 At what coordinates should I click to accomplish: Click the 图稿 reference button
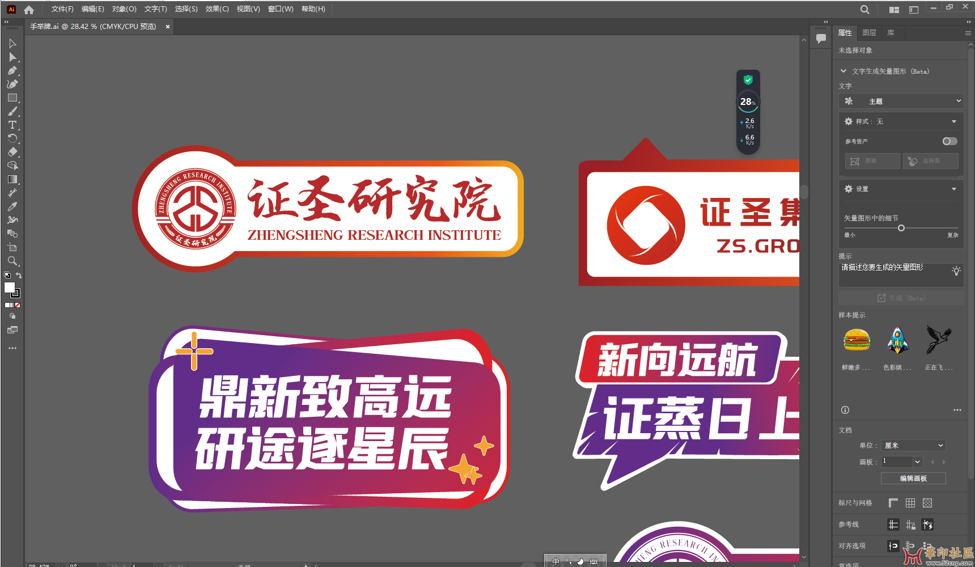pyautogui.click(x=872, y=161)
